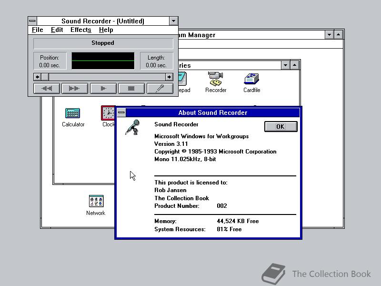
Task: Click the 'Rob Jansen' licensee name
Action: pos(170,190)
